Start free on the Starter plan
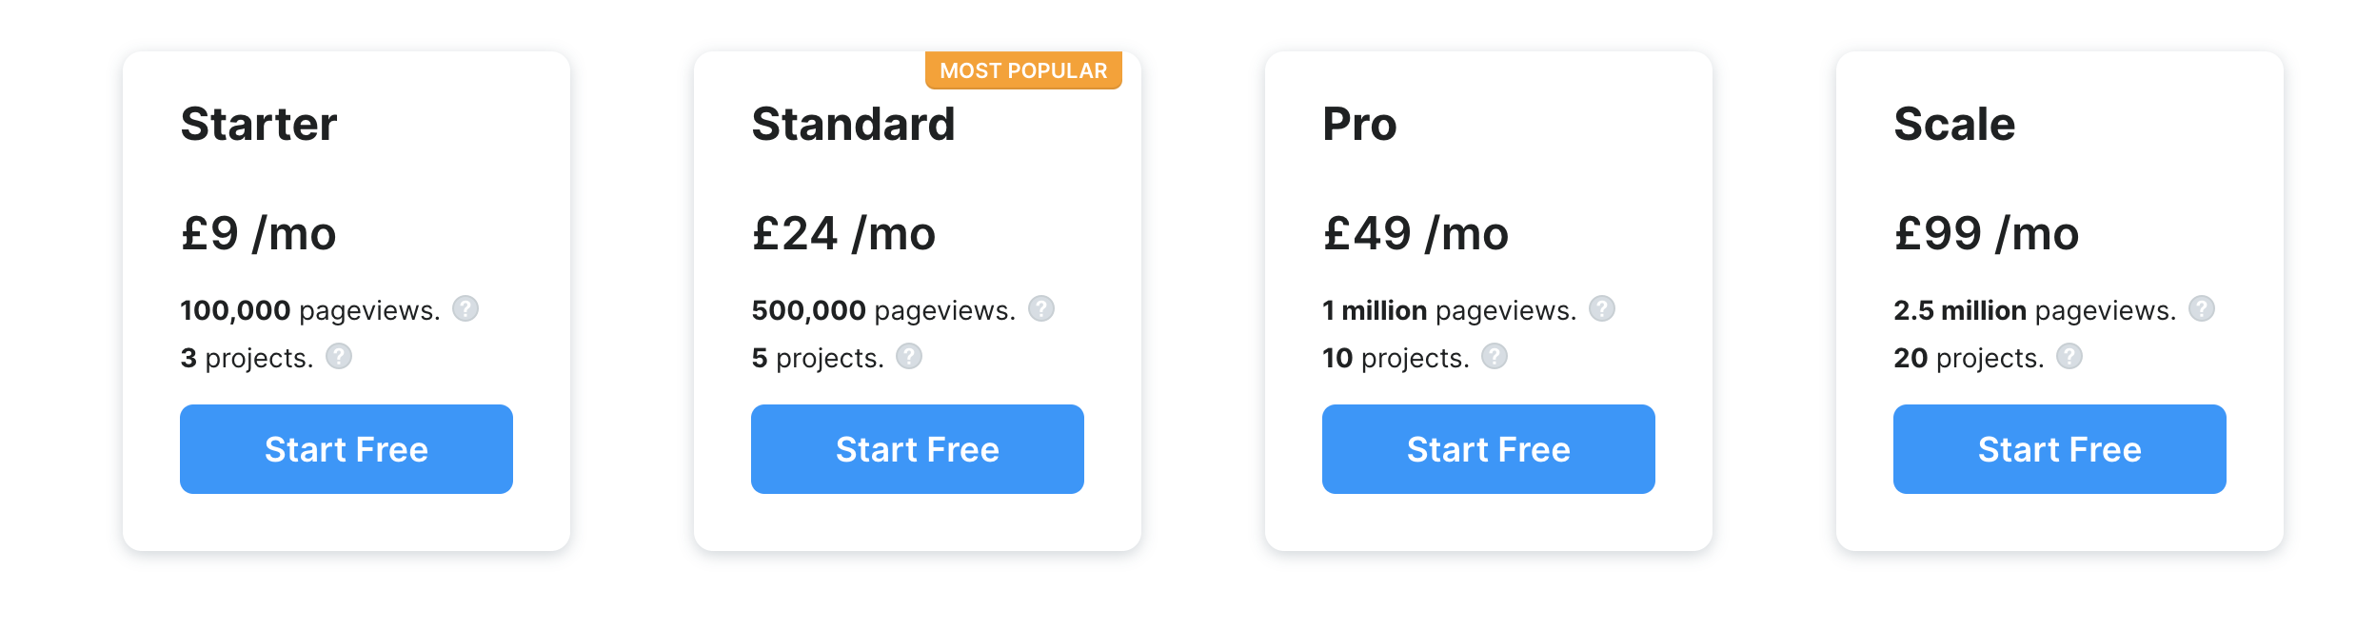The height and width of the screenshot is (630, 2376). [346, 449]
